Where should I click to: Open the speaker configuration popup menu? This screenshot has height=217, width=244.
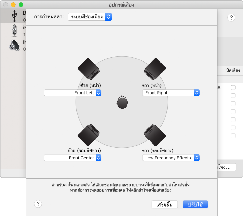tap(90, 17)
